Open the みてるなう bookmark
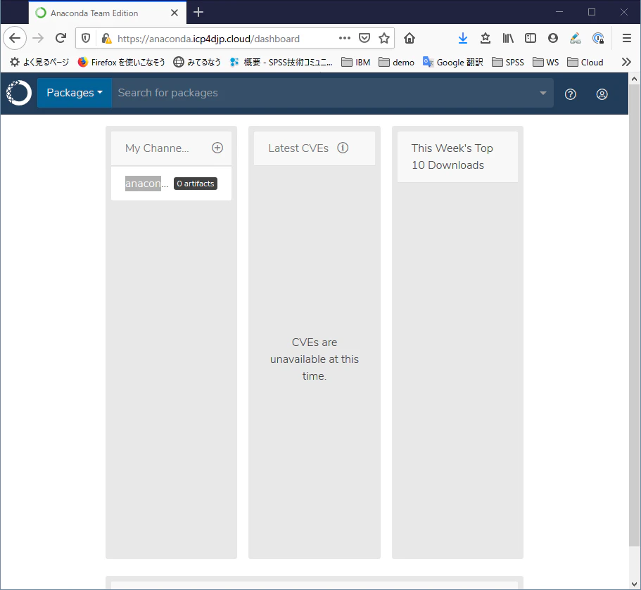Image resolution: width=641 pixels, height=590 pixels. [197, 62]
